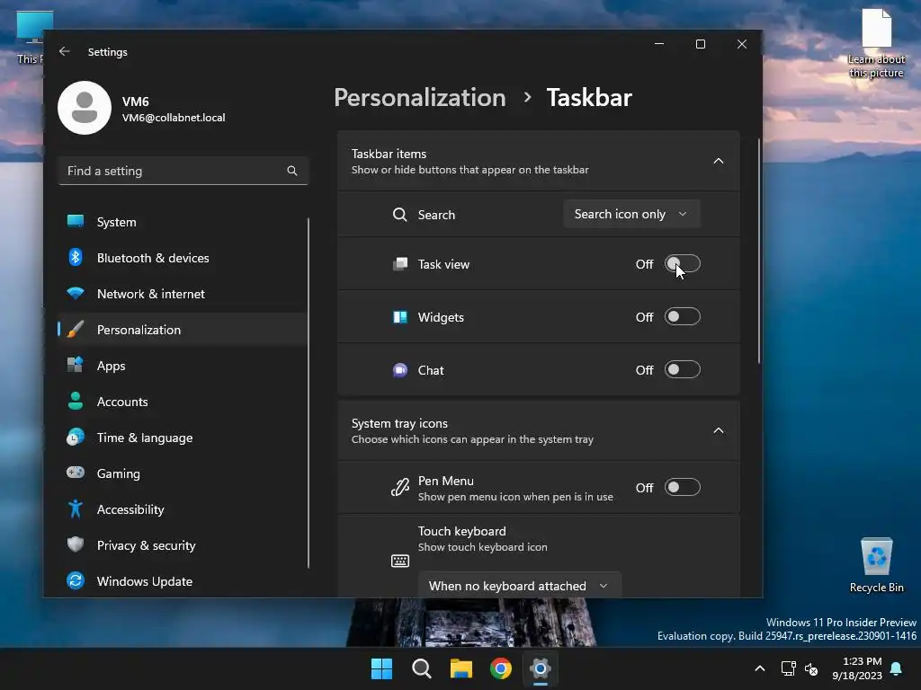
Task: Open the Apps settings category
Action: [x=183, y=366]
